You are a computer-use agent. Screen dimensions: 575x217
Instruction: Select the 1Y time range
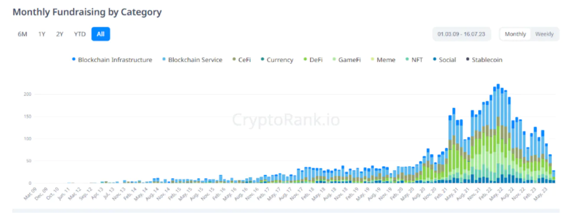pyautogui.click(x=42, y=34)
